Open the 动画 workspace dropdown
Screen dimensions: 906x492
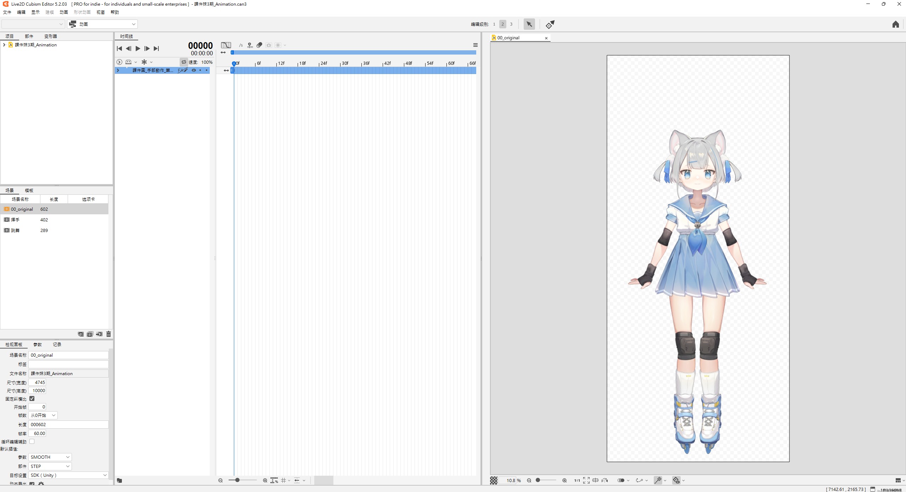click(103, 24)
